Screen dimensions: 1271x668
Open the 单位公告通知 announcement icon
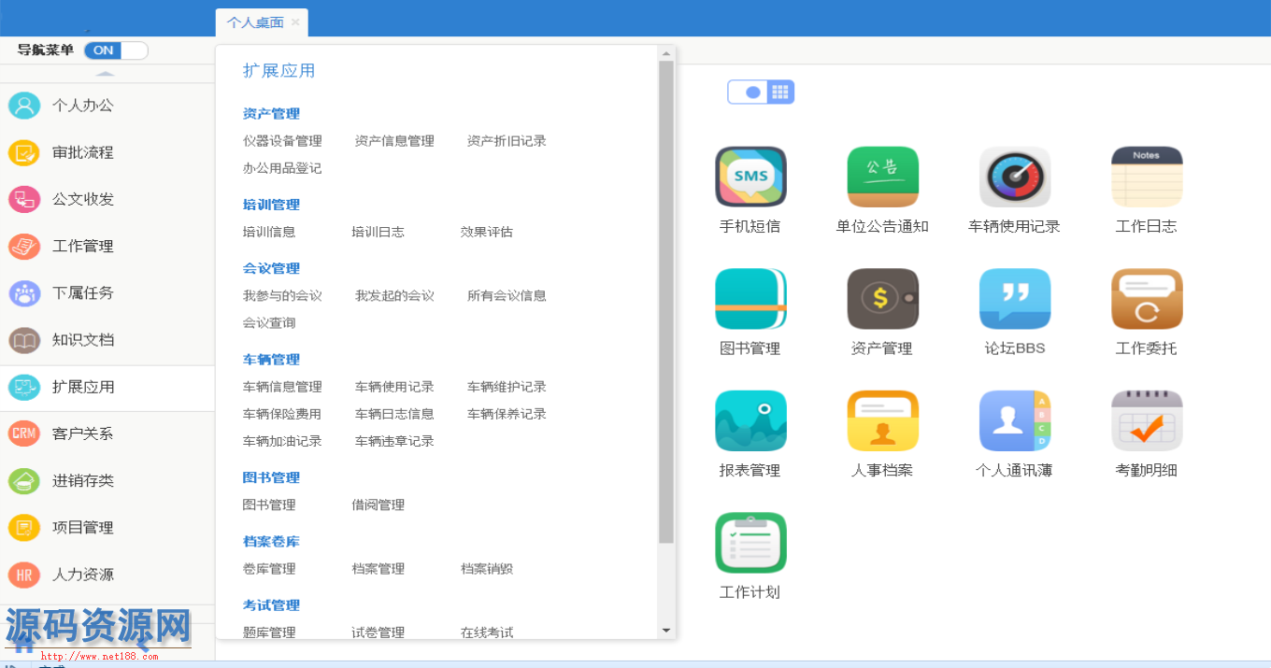point(882,177)
